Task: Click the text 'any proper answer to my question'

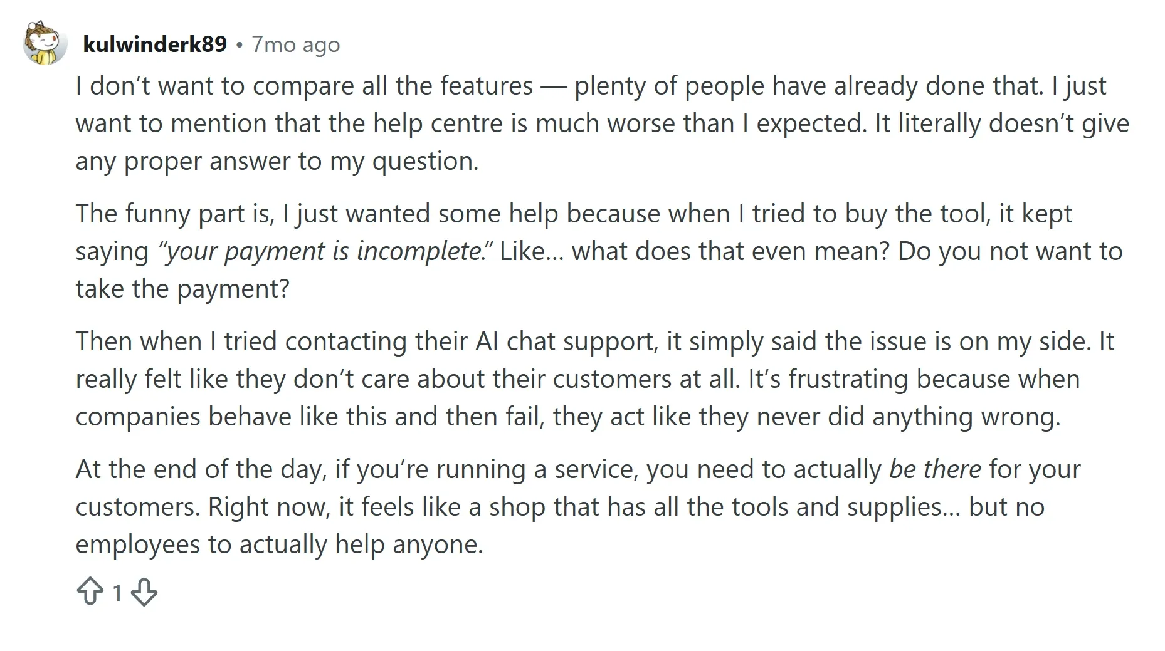Action: click(277, 162)
